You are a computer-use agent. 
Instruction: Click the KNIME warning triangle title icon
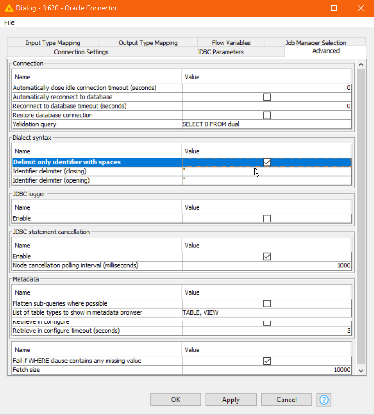[x=9, y=8]
